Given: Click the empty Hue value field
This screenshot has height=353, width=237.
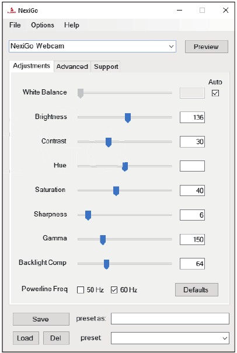Looking at the screenshot, I should [x=192, y=166].
